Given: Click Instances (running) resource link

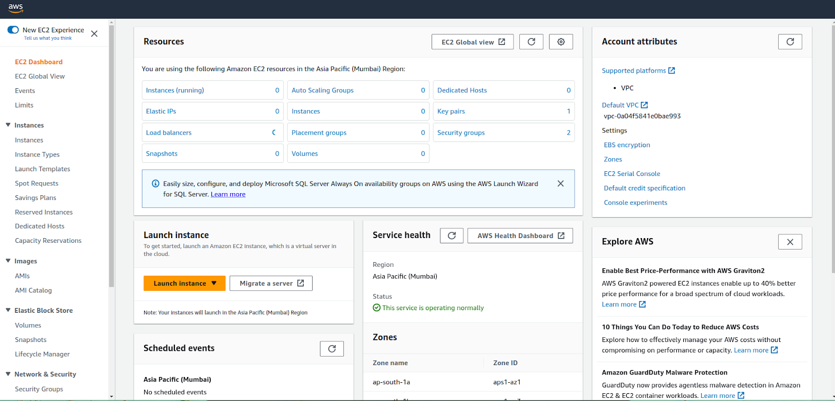Looking at the screenshot, I should point(175,90).
